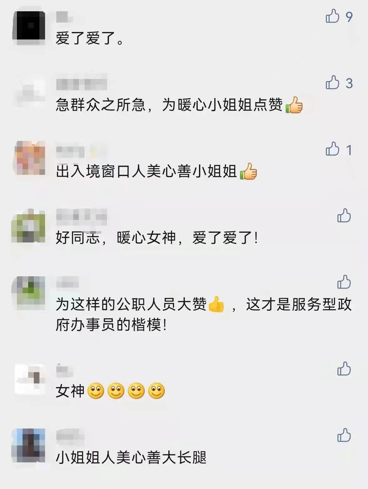368x489 pixels.
Task: Tap like icon beside 女神 smiley comment
Action: tap(344, 369)
